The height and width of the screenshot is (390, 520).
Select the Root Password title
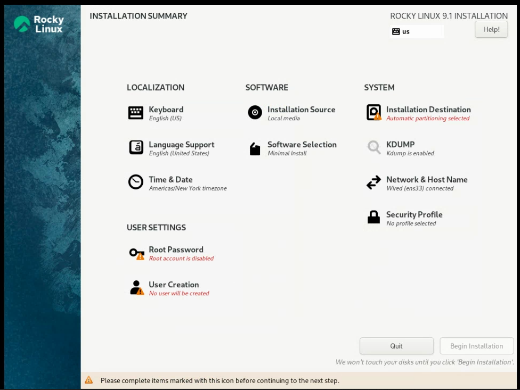click(x=176, y=250)
